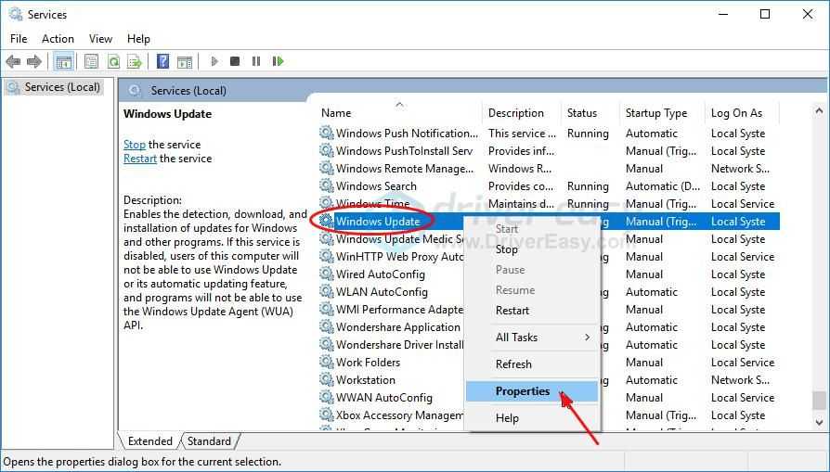This screenshot has height=472, width=830.
Task: Switch to the Extended tab
Action: [x=150, y=440]
